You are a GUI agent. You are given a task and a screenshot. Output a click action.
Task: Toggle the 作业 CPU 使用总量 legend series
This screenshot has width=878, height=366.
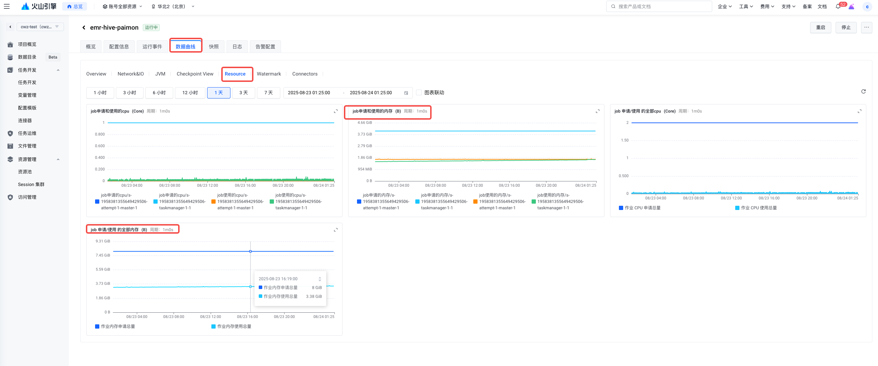click(x=759, y=208)
